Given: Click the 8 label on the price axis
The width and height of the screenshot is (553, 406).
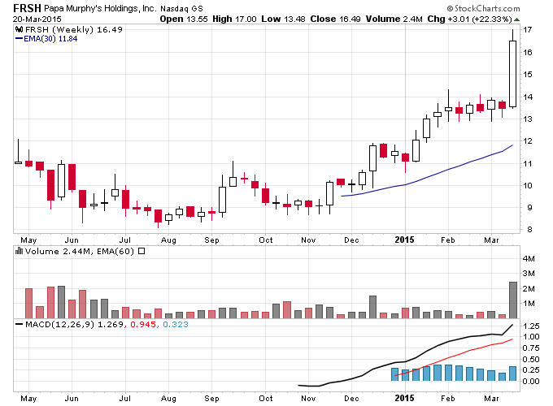Looking at the screenshot, I should [x=529, y=230].
